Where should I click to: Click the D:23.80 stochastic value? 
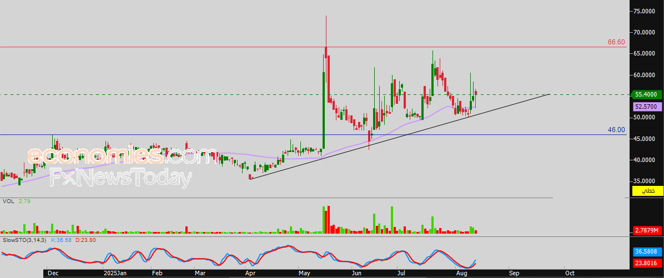85,240
